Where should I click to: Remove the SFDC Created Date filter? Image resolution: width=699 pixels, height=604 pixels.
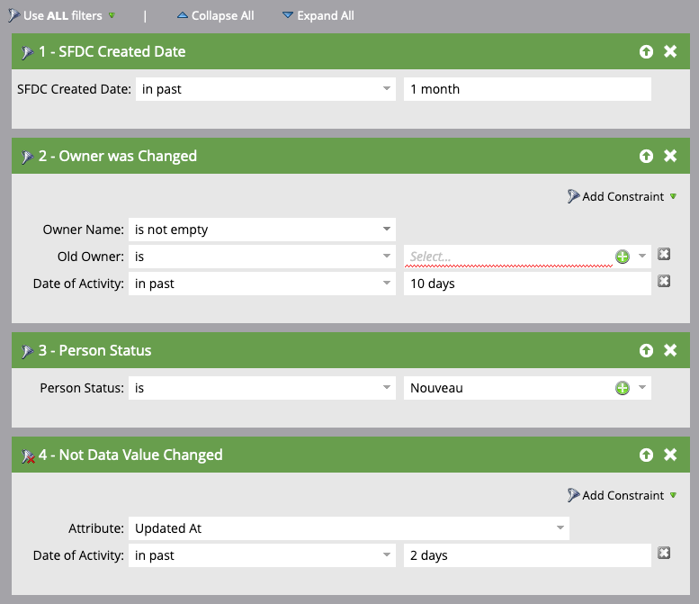pos(670,52)
